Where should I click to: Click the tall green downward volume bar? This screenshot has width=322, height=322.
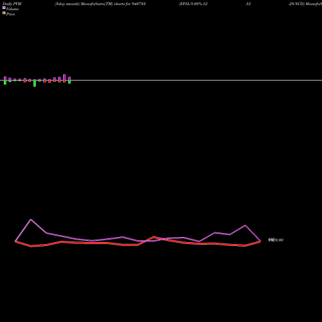coord(35,83)
